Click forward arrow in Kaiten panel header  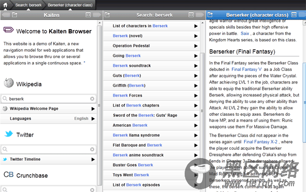pyautogui.click(x=97, y=15)
